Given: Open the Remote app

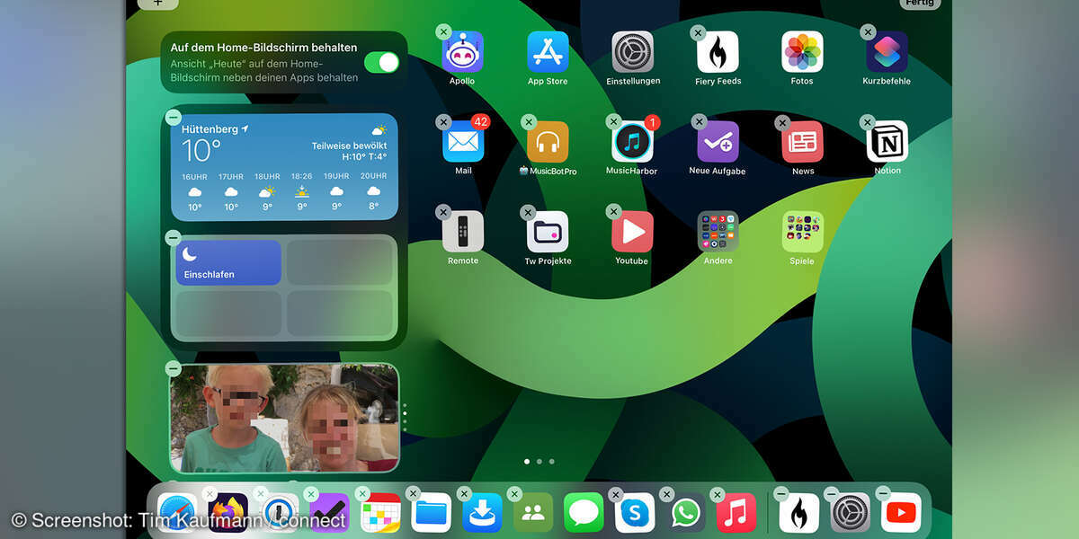Looking at the screenshot, I should [x=463, y=232].
